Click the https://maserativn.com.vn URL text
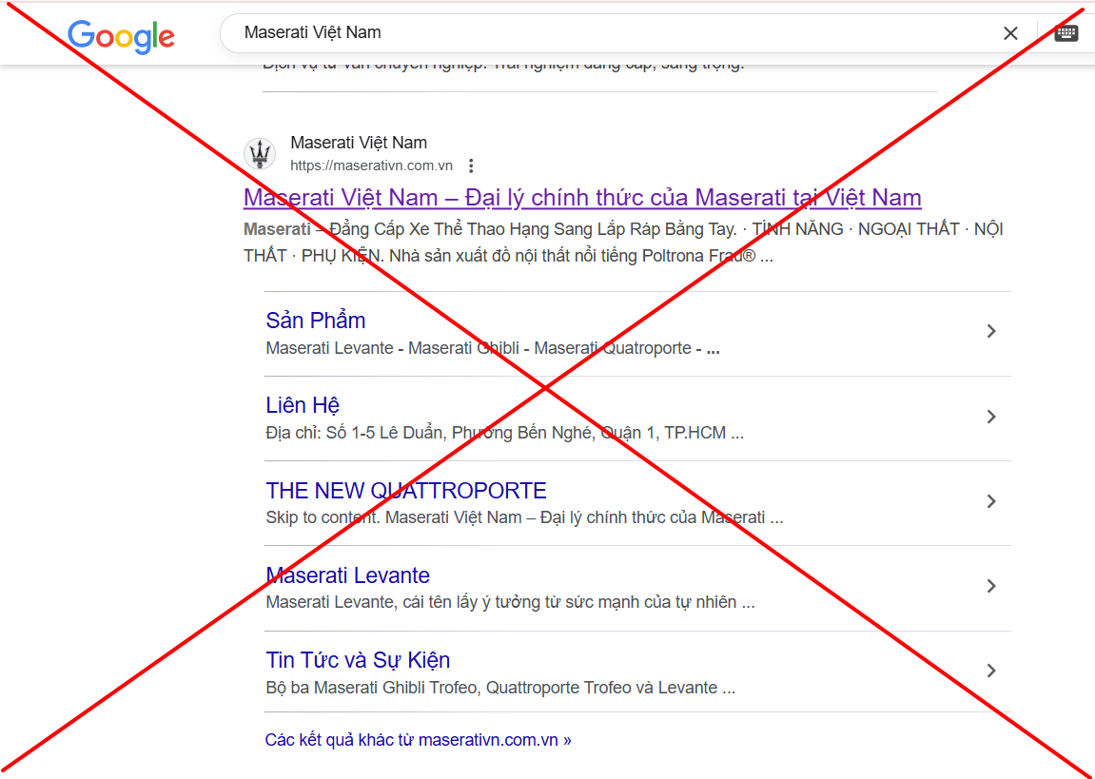Viewport: 1095px width, 779px height. [x=371, y=166]
